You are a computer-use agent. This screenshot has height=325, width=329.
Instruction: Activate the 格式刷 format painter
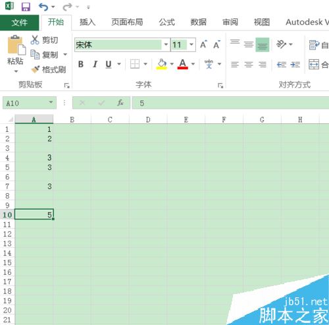49,70
